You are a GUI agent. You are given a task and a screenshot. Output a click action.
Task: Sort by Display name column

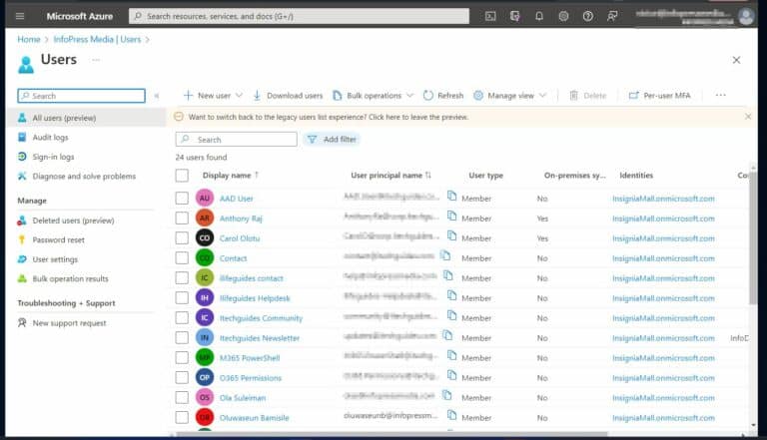230,175
